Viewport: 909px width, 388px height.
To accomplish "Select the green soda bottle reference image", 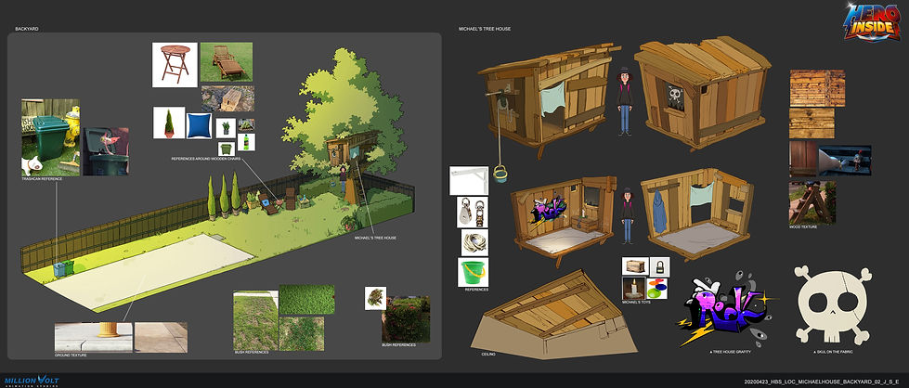I will pos(246,143).
